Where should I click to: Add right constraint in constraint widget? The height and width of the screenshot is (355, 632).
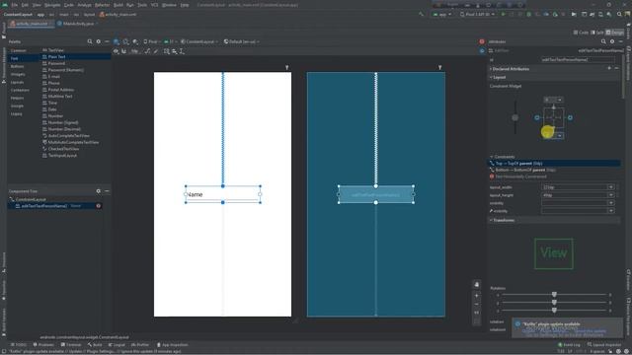point(570,118)
